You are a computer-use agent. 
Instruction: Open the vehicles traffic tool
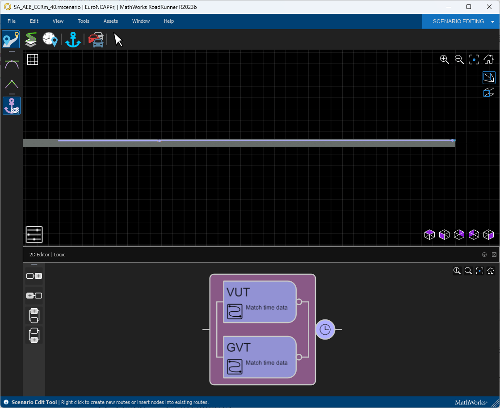(96, 39)
